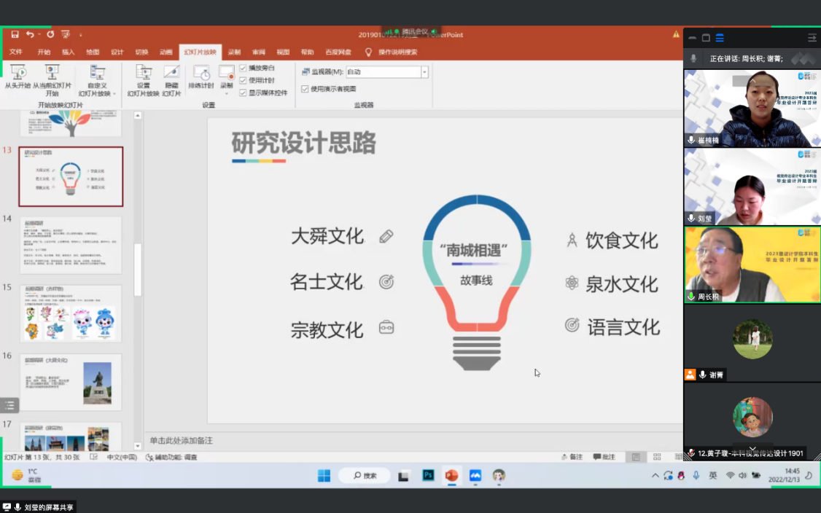Toggle Show Media Controls (显示媒体控件) checkbox
821x513 pixels.
[x=243, y=93]
